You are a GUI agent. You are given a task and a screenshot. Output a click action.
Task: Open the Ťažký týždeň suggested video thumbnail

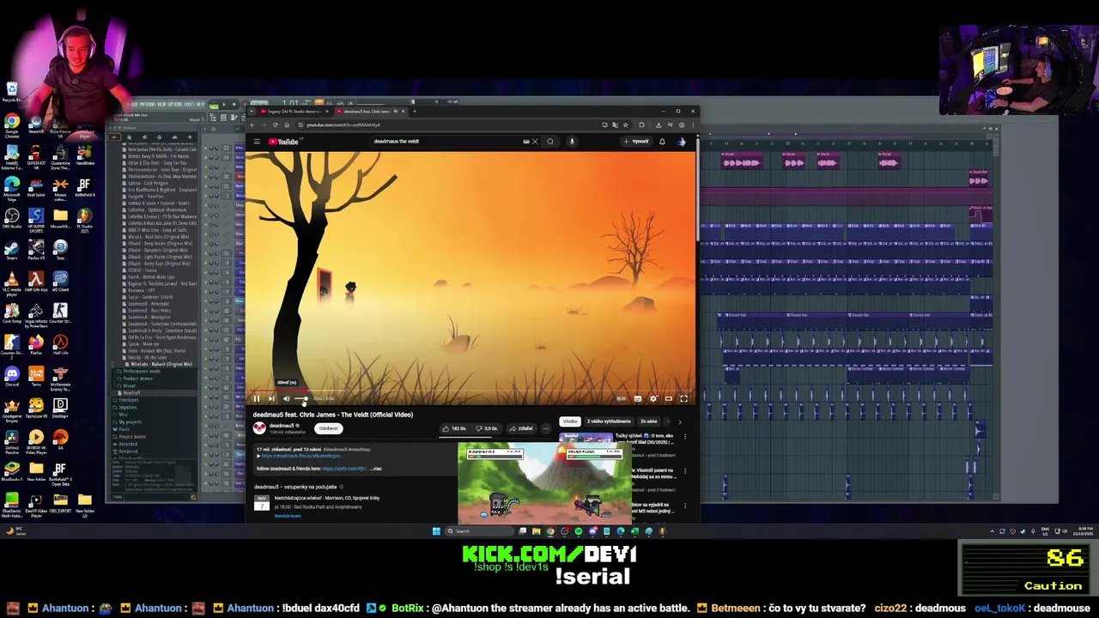click(586, 438)
